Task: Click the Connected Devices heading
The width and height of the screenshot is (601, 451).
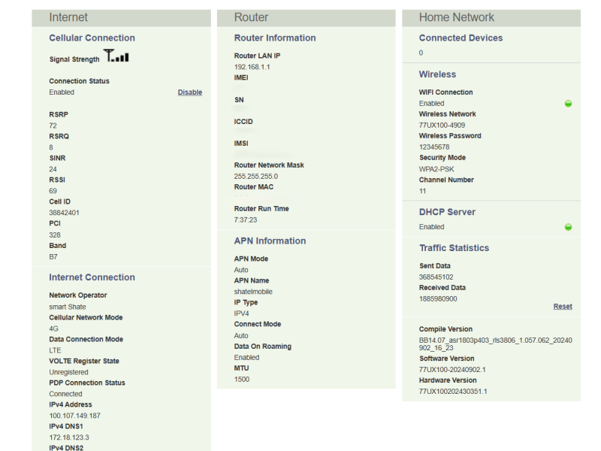Action: 461,38
